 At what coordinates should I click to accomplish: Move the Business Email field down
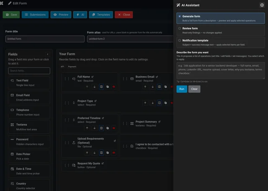[x=152, y=87]
